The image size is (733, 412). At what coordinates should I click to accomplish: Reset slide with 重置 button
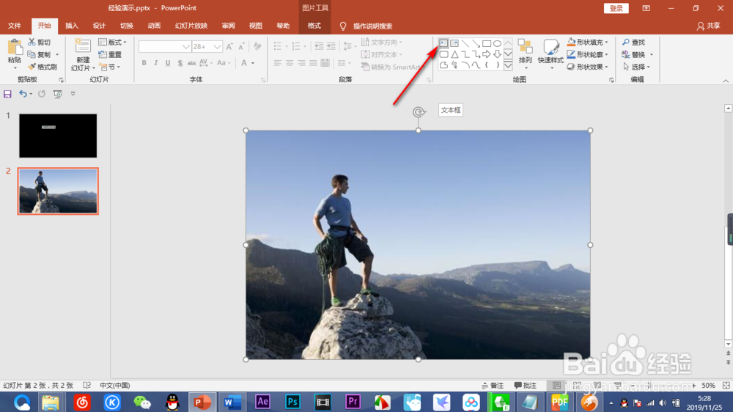click(111, 55)
